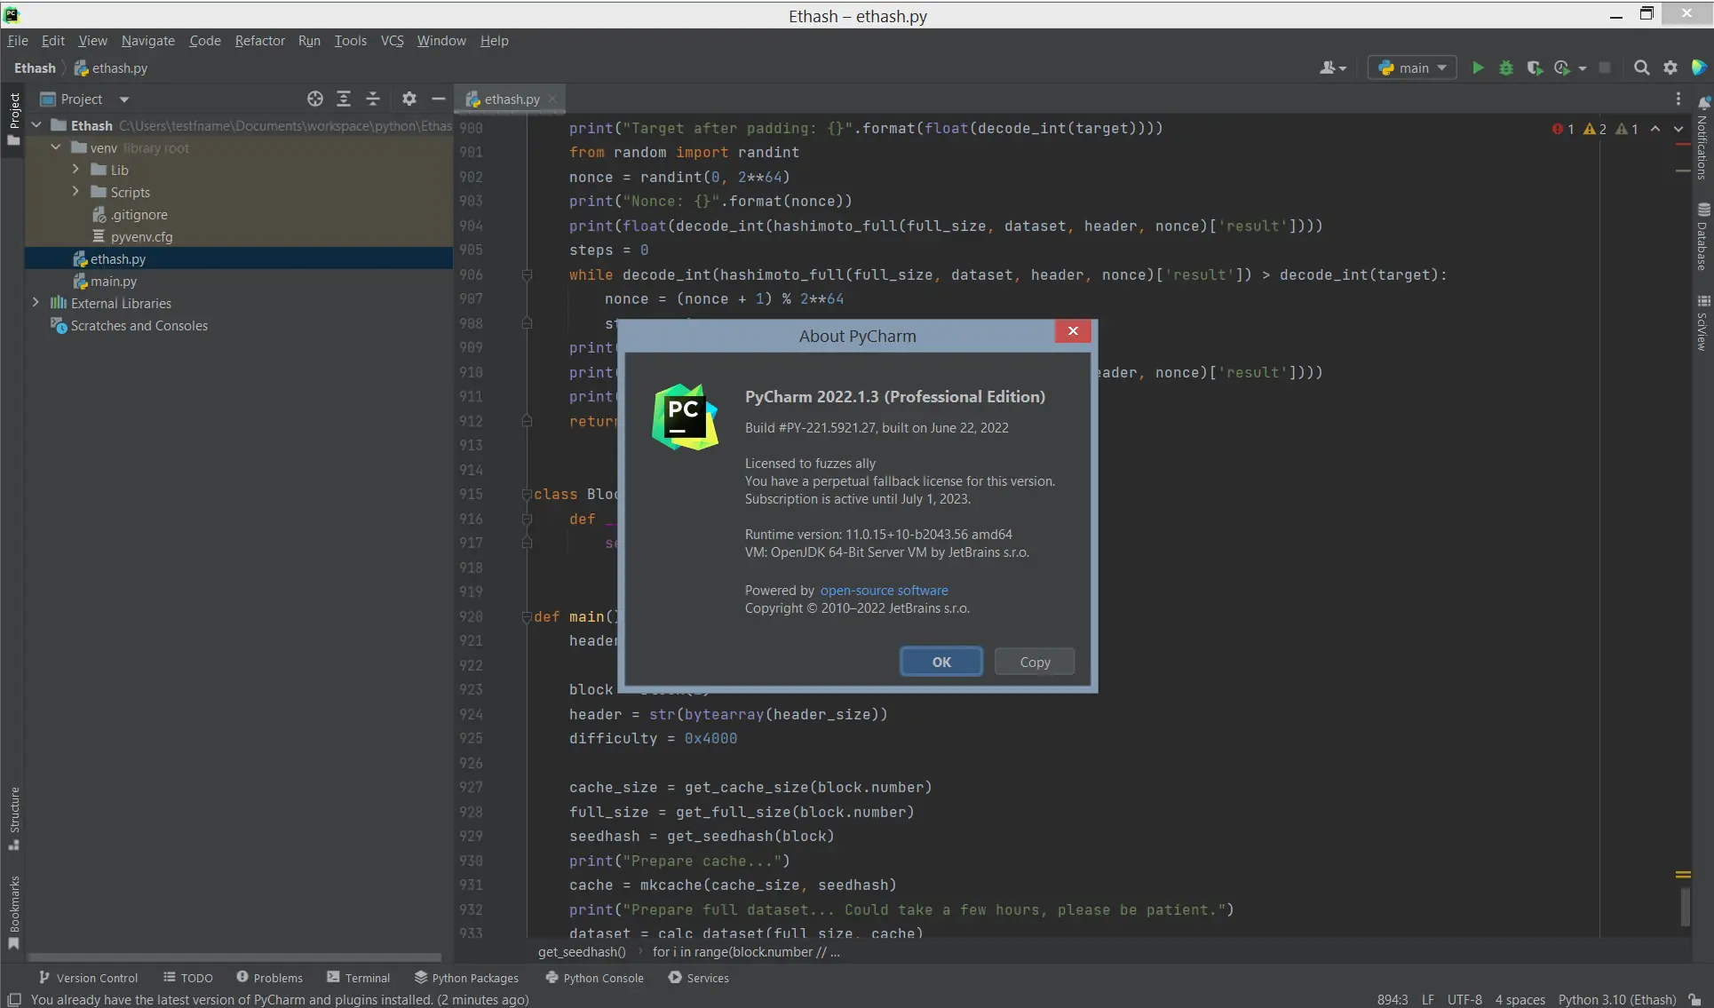Toggle the Bookmarks tool window

pos(13,910)
